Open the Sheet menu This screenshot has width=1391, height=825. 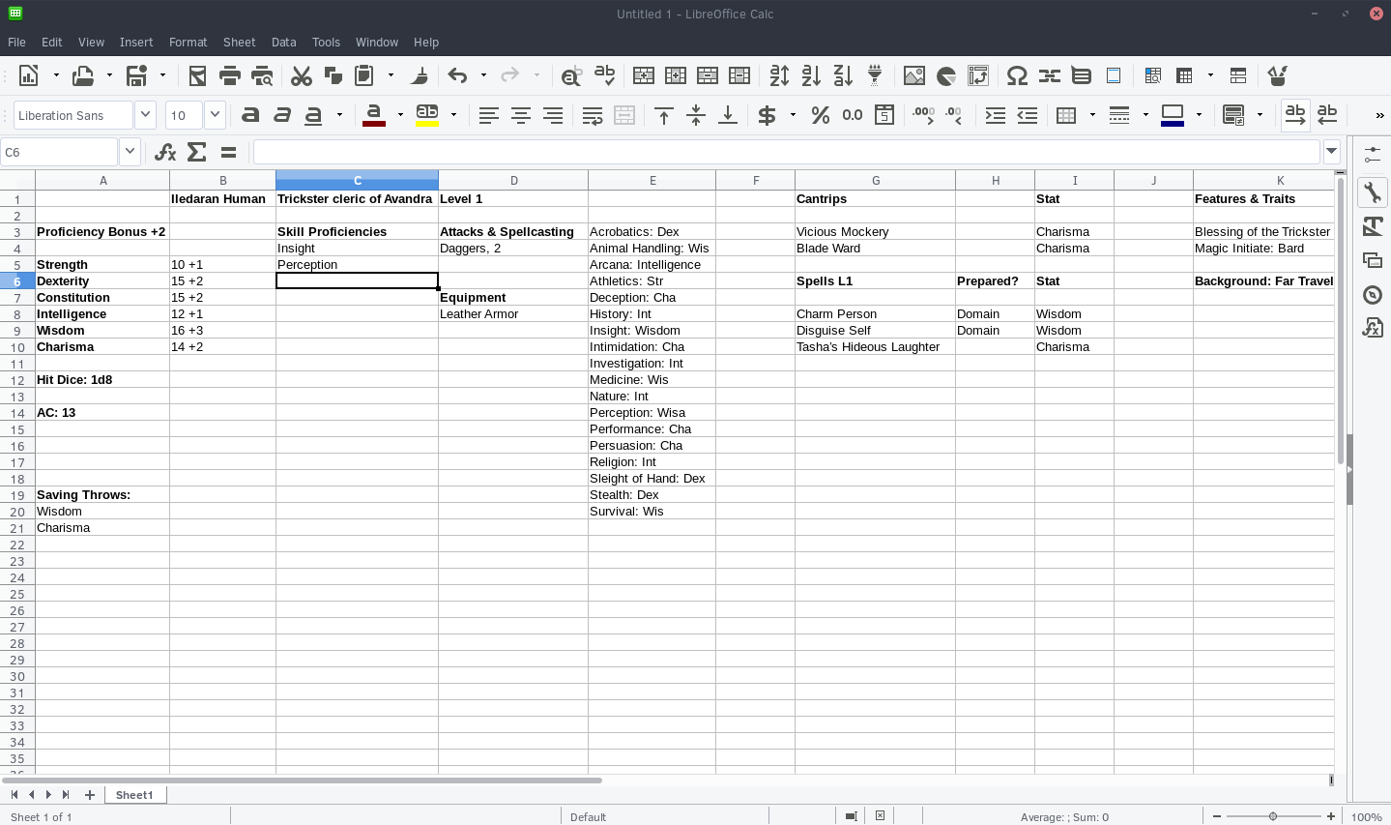click(x=239, y=43)
